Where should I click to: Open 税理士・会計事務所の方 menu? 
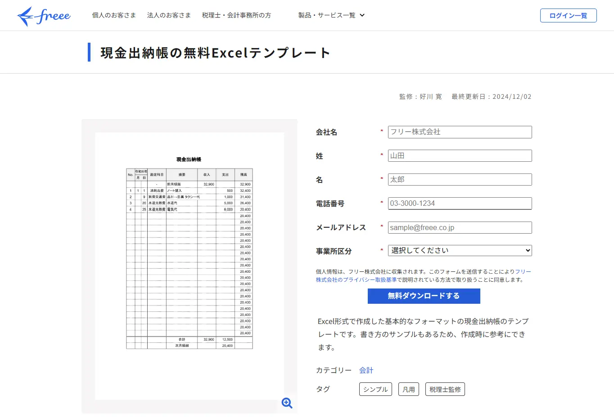236,15
